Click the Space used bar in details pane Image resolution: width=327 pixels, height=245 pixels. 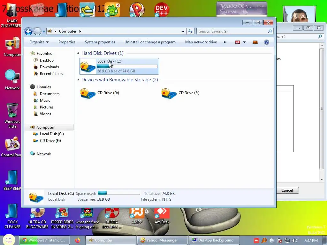[x=119, y=193]
